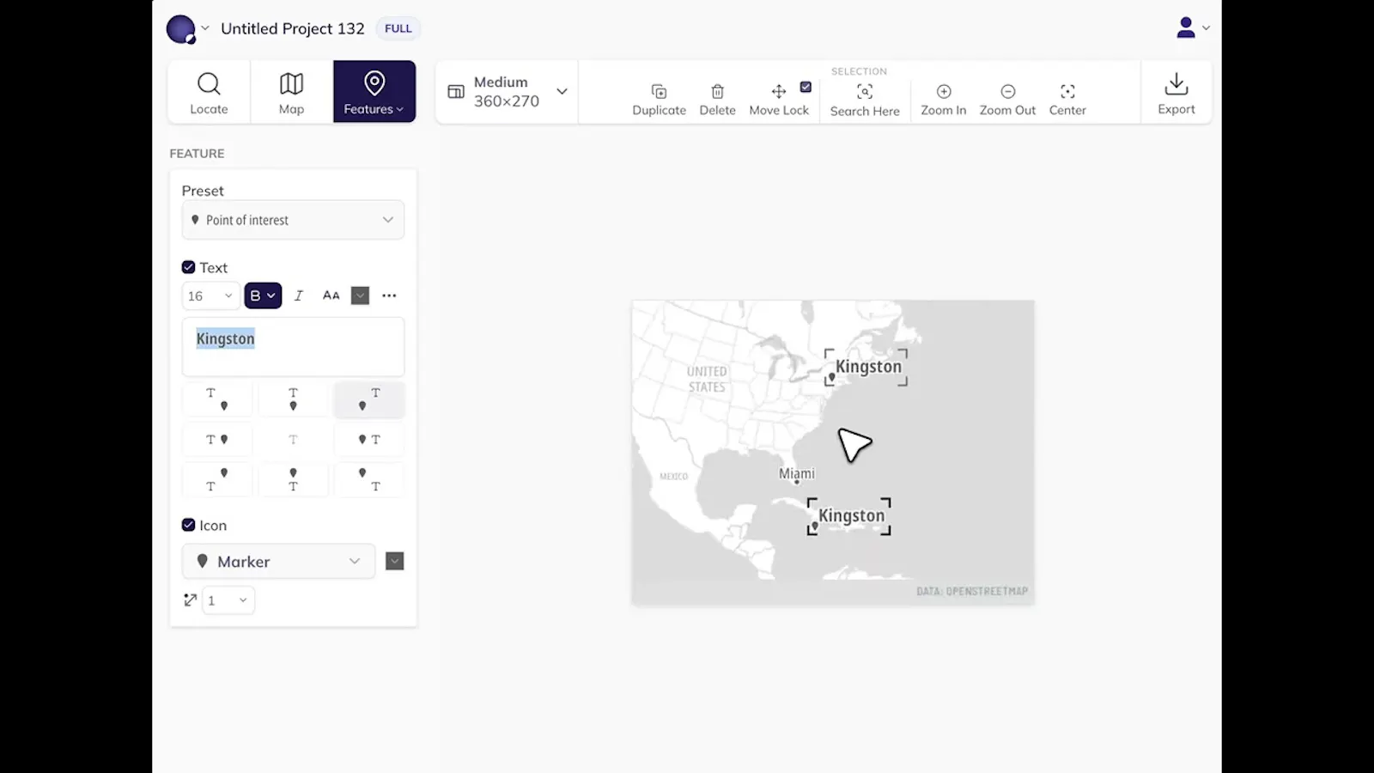Image resolution: width=1374 pixels, height=773 pixels.
Task: Open the Map tab
Action: pos(291,92)
